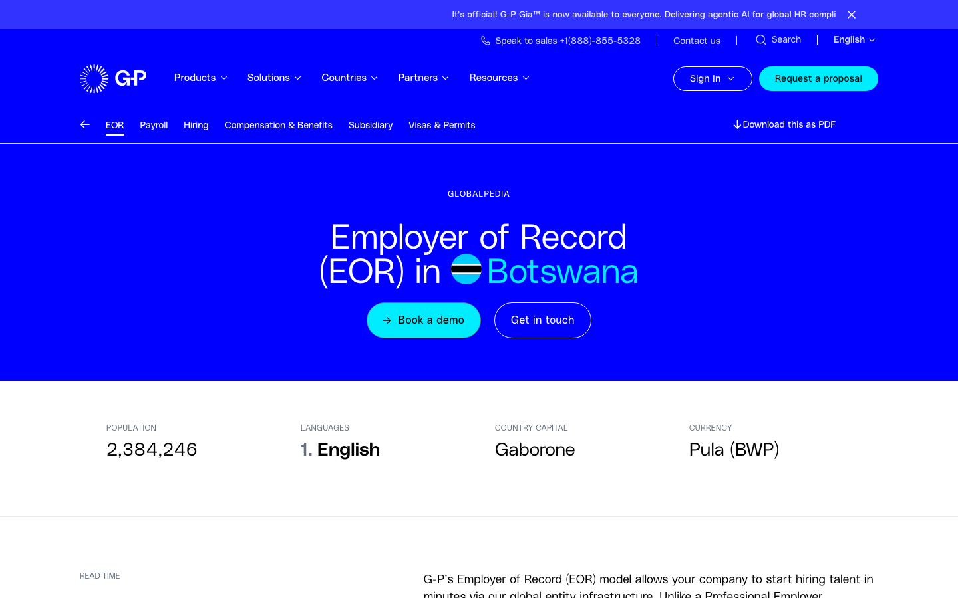Screen dimensions: 958x598
Task: Click the Search text in the header
Action: pyautogui.click(x=786, y=40)
